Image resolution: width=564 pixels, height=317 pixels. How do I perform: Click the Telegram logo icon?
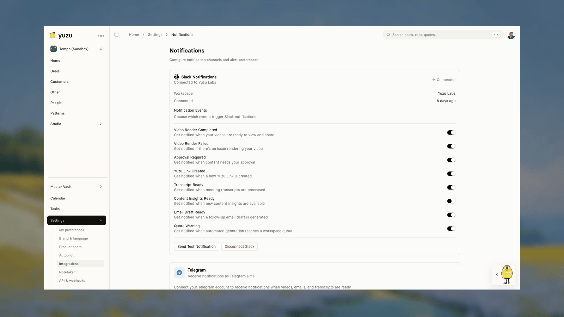pyautogui.click(x=179, y=273)
